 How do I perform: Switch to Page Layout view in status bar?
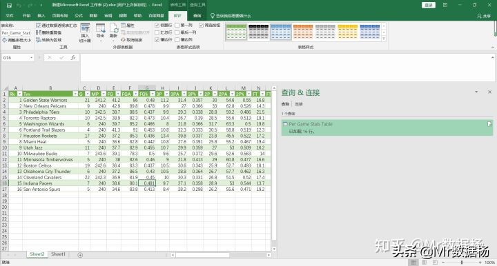point(424,263)
